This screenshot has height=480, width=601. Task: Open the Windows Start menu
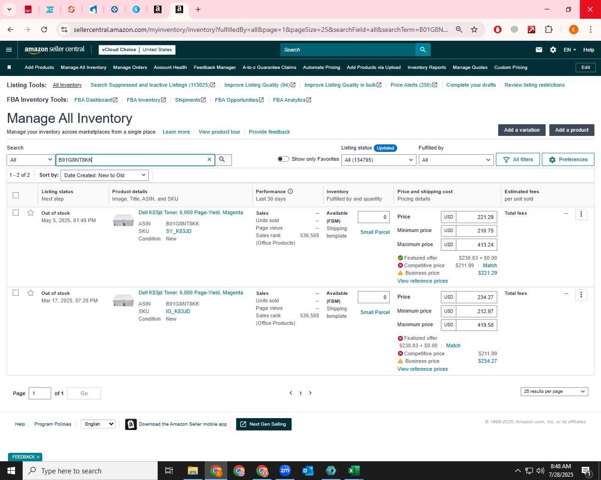(11, 471)
